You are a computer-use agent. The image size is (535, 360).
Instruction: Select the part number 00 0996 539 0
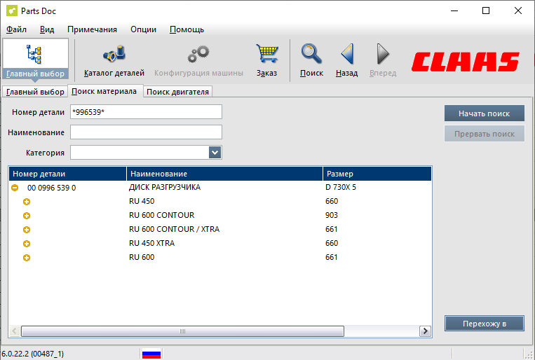[51, 188]
